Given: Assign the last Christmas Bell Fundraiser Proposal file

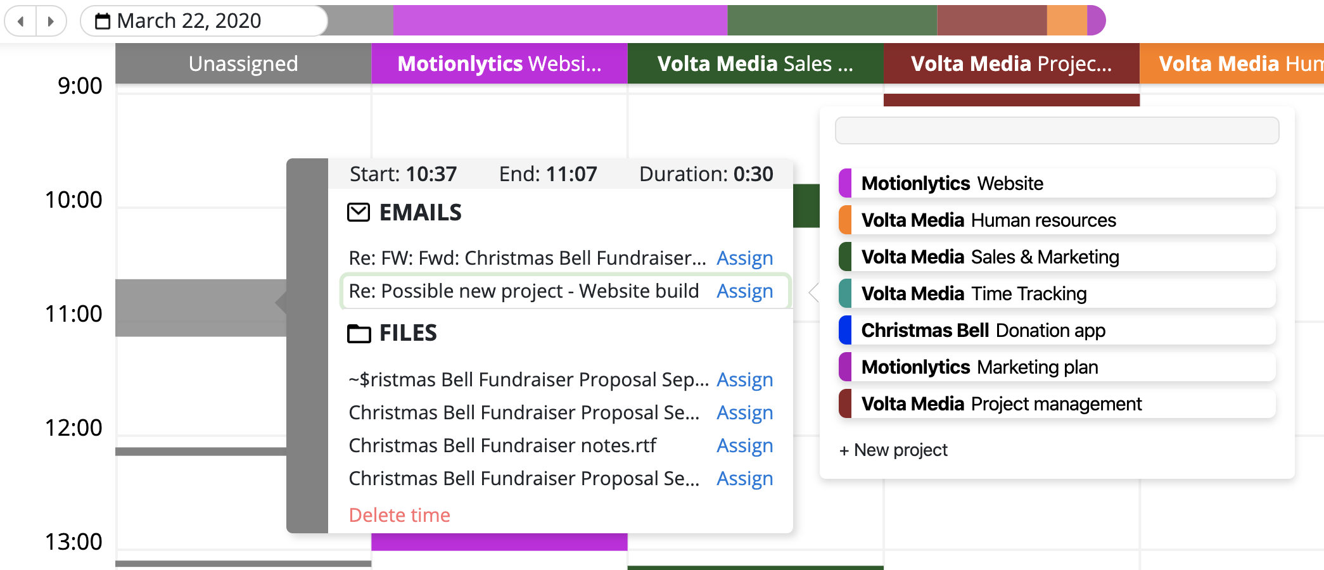Looking at the screenshot, I should [x=744, y=478].
